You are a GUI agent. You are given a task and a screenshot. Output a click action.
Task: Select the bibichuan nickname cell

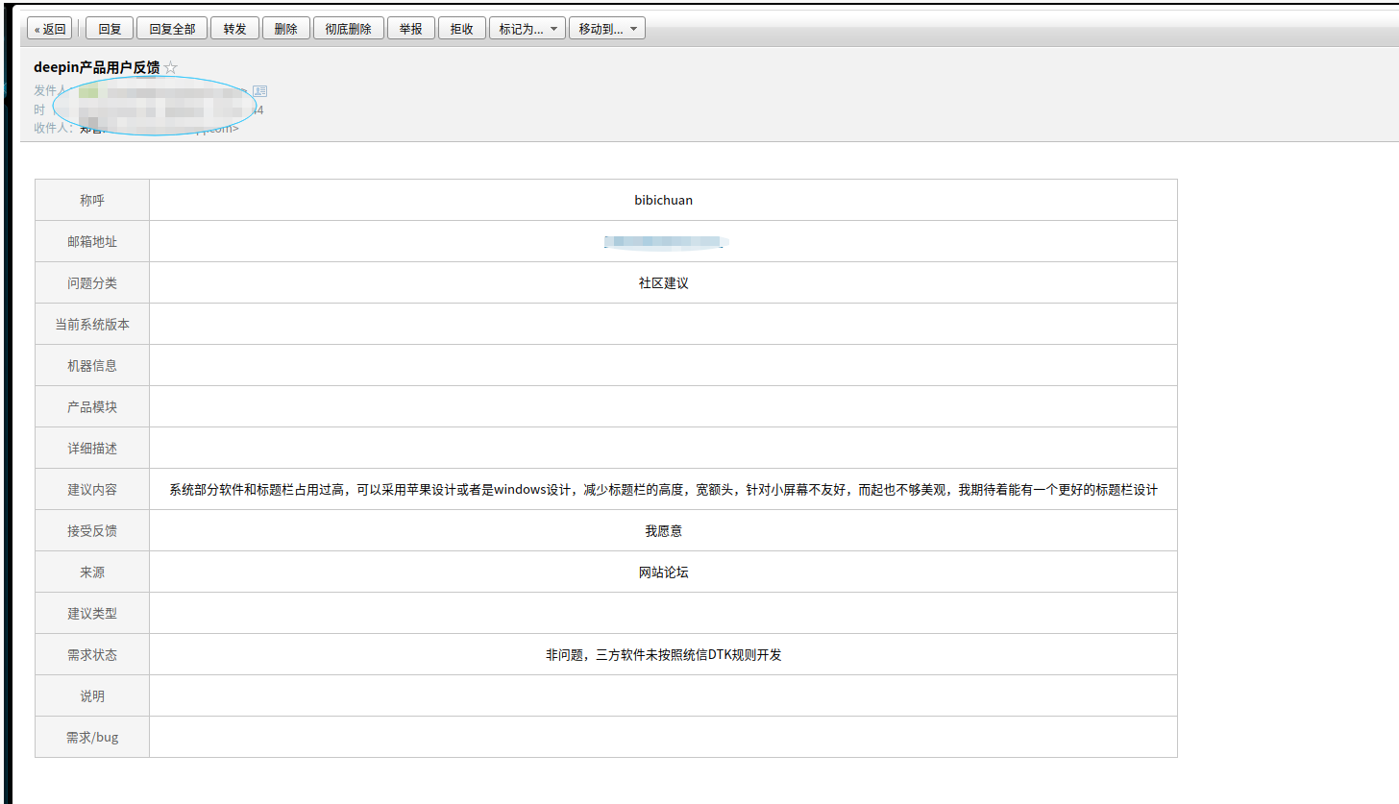pos(663,200)
